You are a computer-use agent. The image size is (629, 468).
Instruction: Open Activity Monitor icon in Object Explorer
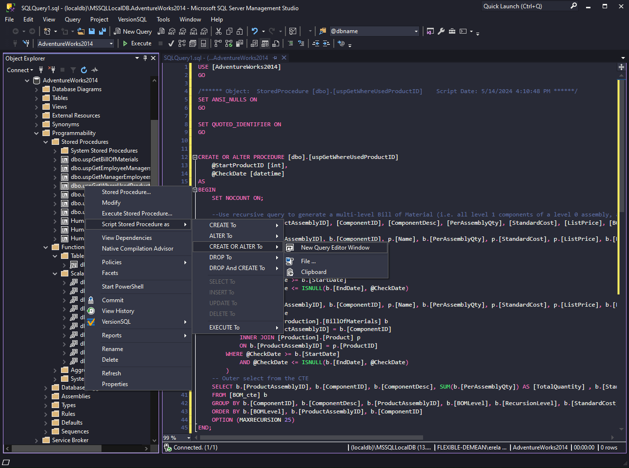[95, 70]
